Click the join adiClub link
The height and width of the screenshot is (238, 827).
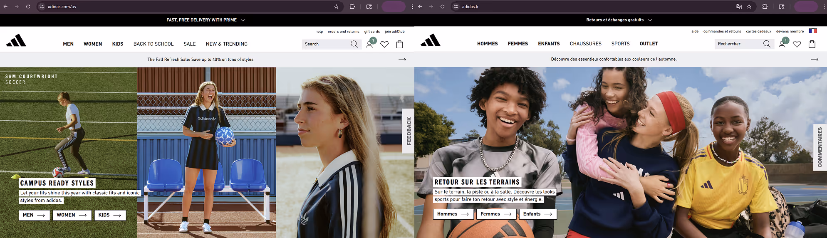pyautogui.click(x=395, y=32)
